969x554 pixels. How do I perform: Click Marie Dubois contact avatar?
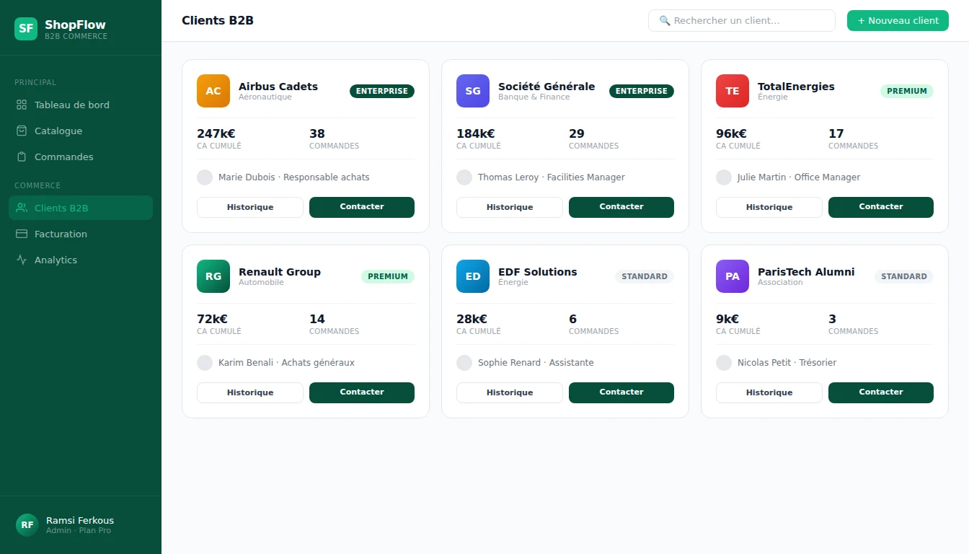pyautogui.click(x=205, y=177)
